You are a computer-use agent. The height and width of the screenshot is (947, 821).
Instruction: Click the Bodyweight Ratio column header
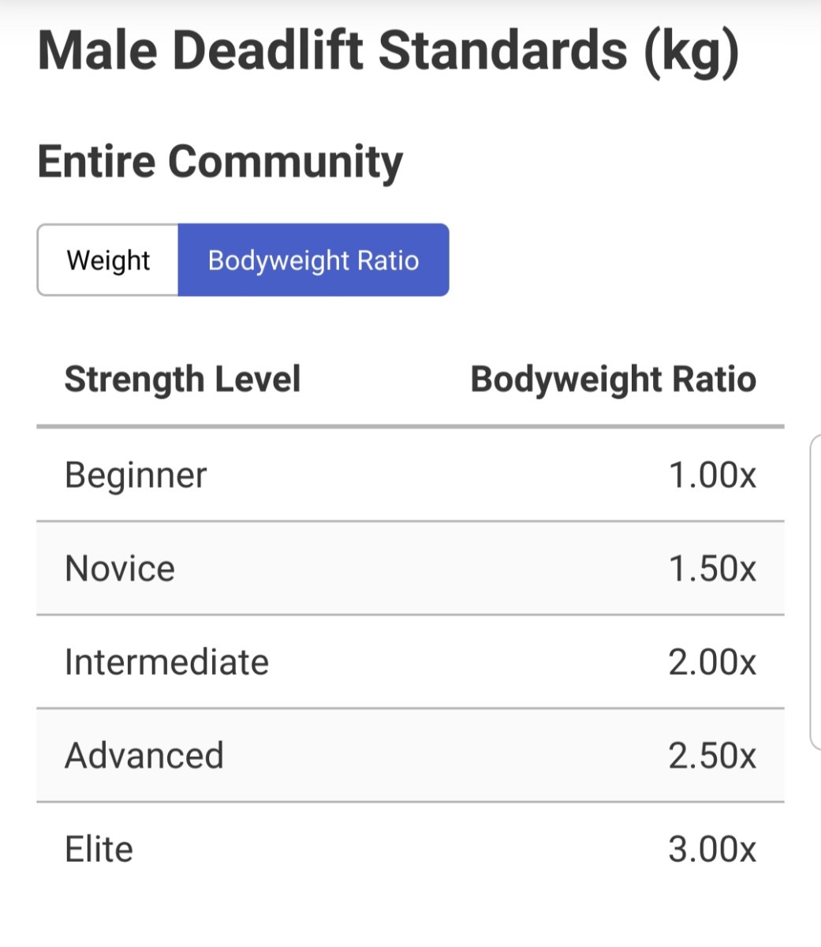[x=613, y=380]
